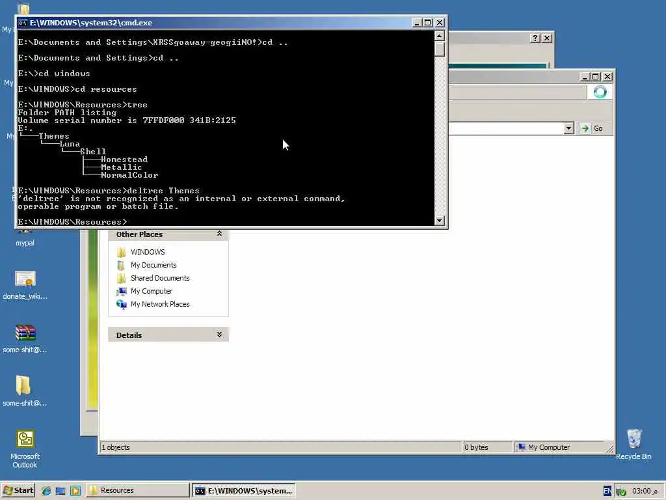Select the mypal desktop icon label
This screenshot has height=500, width=666.
[25, 243]
